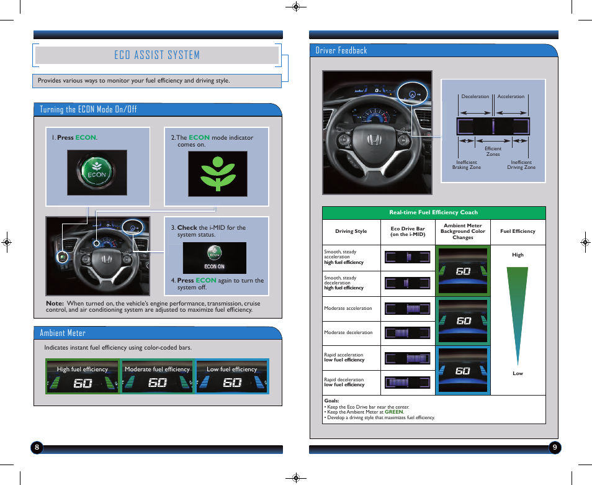Click Eco Drive bar for rapid deceleration
This screenshot has width=592, height=485.
pos(407,383)
